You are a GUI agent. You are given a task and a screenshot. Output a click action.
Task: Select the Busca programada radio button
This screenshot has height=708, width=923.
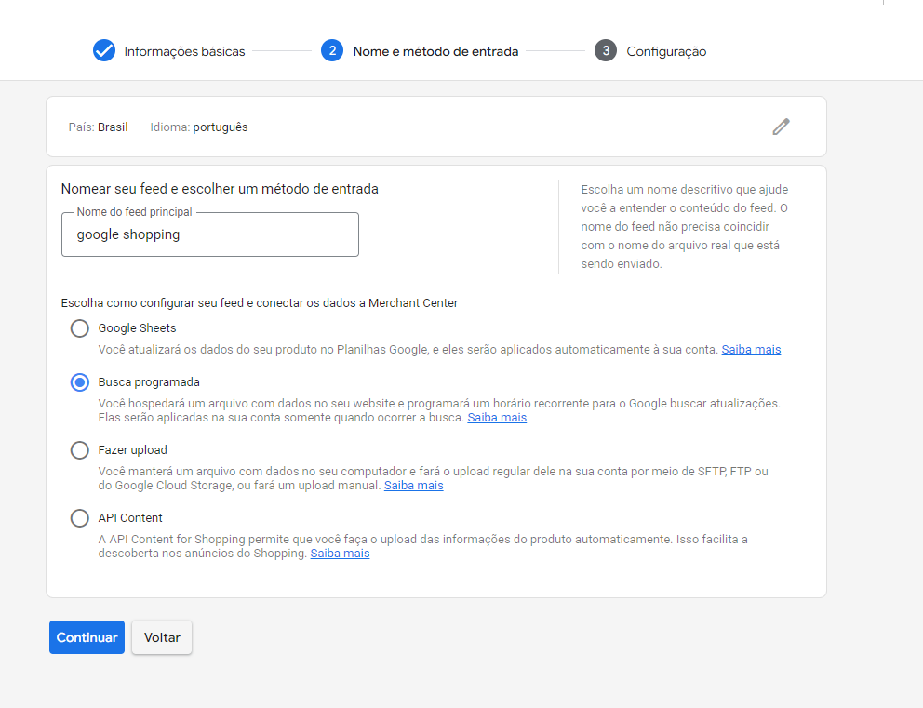(x=79, y=382)
